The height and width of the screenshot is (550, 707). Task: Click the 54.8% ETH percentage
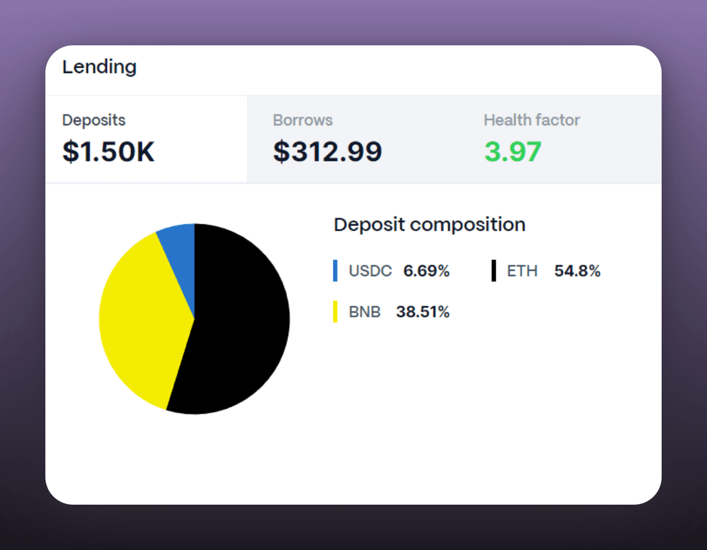coord(577,271)
